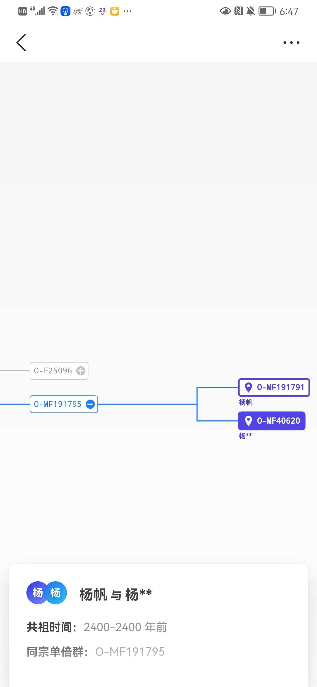Viewport: 317px width, 687px height.
Task: Tap the battery indicator in status bar
Action: [x=267, y=11]
